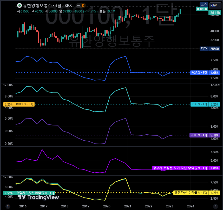Click the 5.18% ROIC value tag

pyautogui.click(x=214, y=135)
